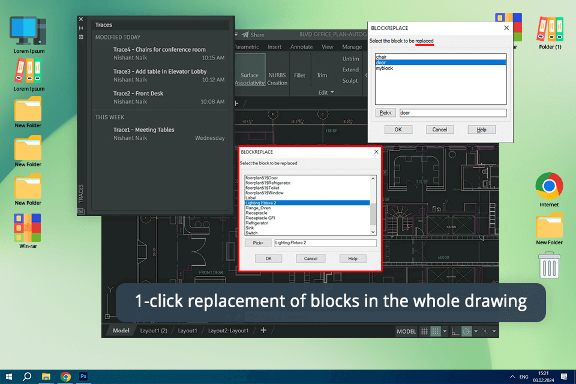Open the object snap tracking dropdown arrow
This screenshot has width=576, height=384.
coord(494,331)
